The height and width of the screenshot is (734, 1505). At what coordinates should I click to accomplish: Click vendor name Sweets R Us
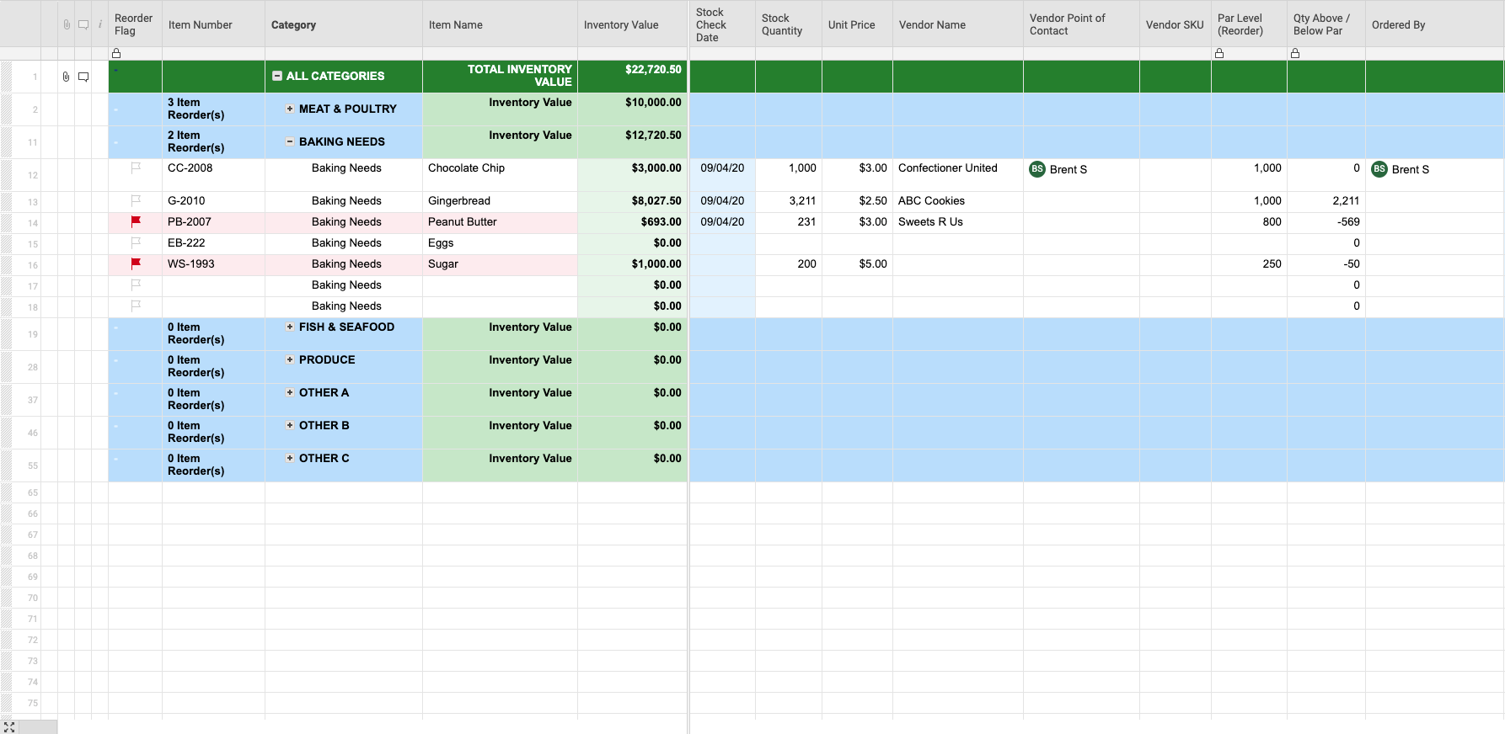[930, 221]
